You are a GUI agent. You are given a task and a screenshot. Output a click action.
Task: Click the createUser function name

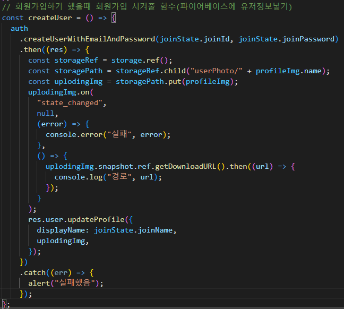coord(50,18)
